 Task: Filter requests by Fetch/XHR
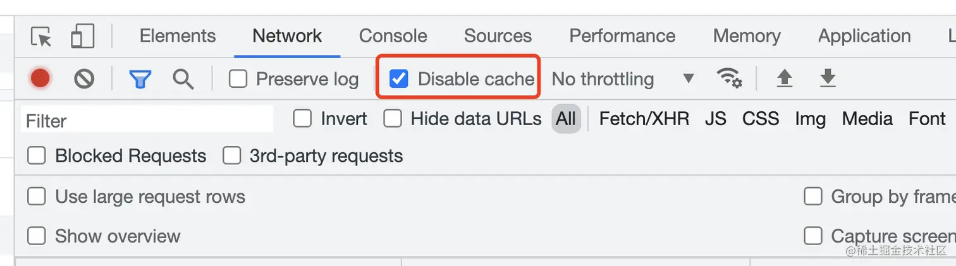pos(644,119)
